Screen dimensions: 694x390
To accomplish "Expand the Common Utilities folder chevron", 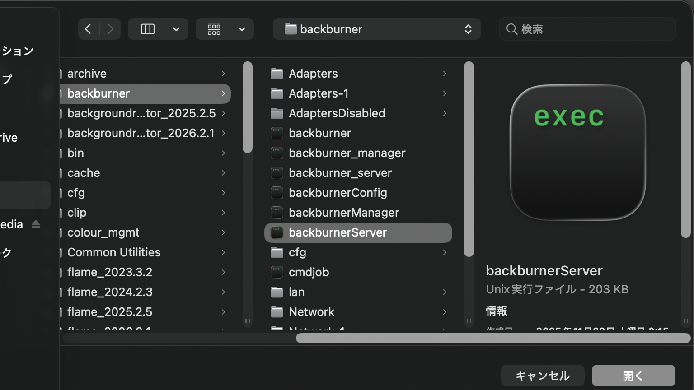I will [223, 252].
